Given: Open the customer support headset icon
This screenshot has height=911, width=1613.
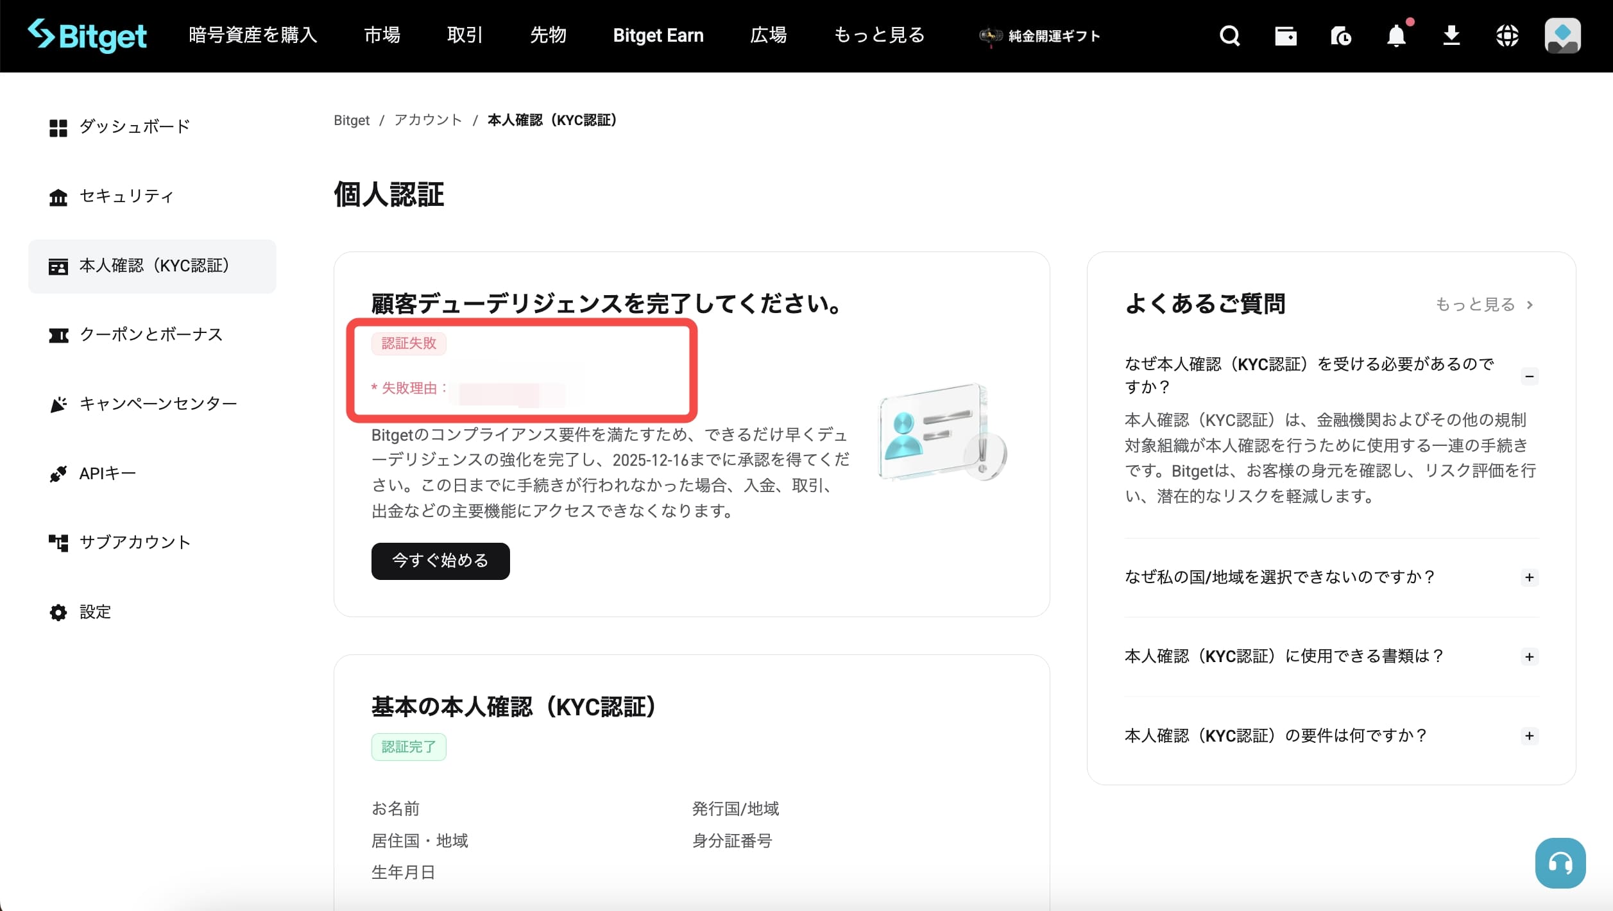Looking at the screenshot, I should tap(1561, 863).
